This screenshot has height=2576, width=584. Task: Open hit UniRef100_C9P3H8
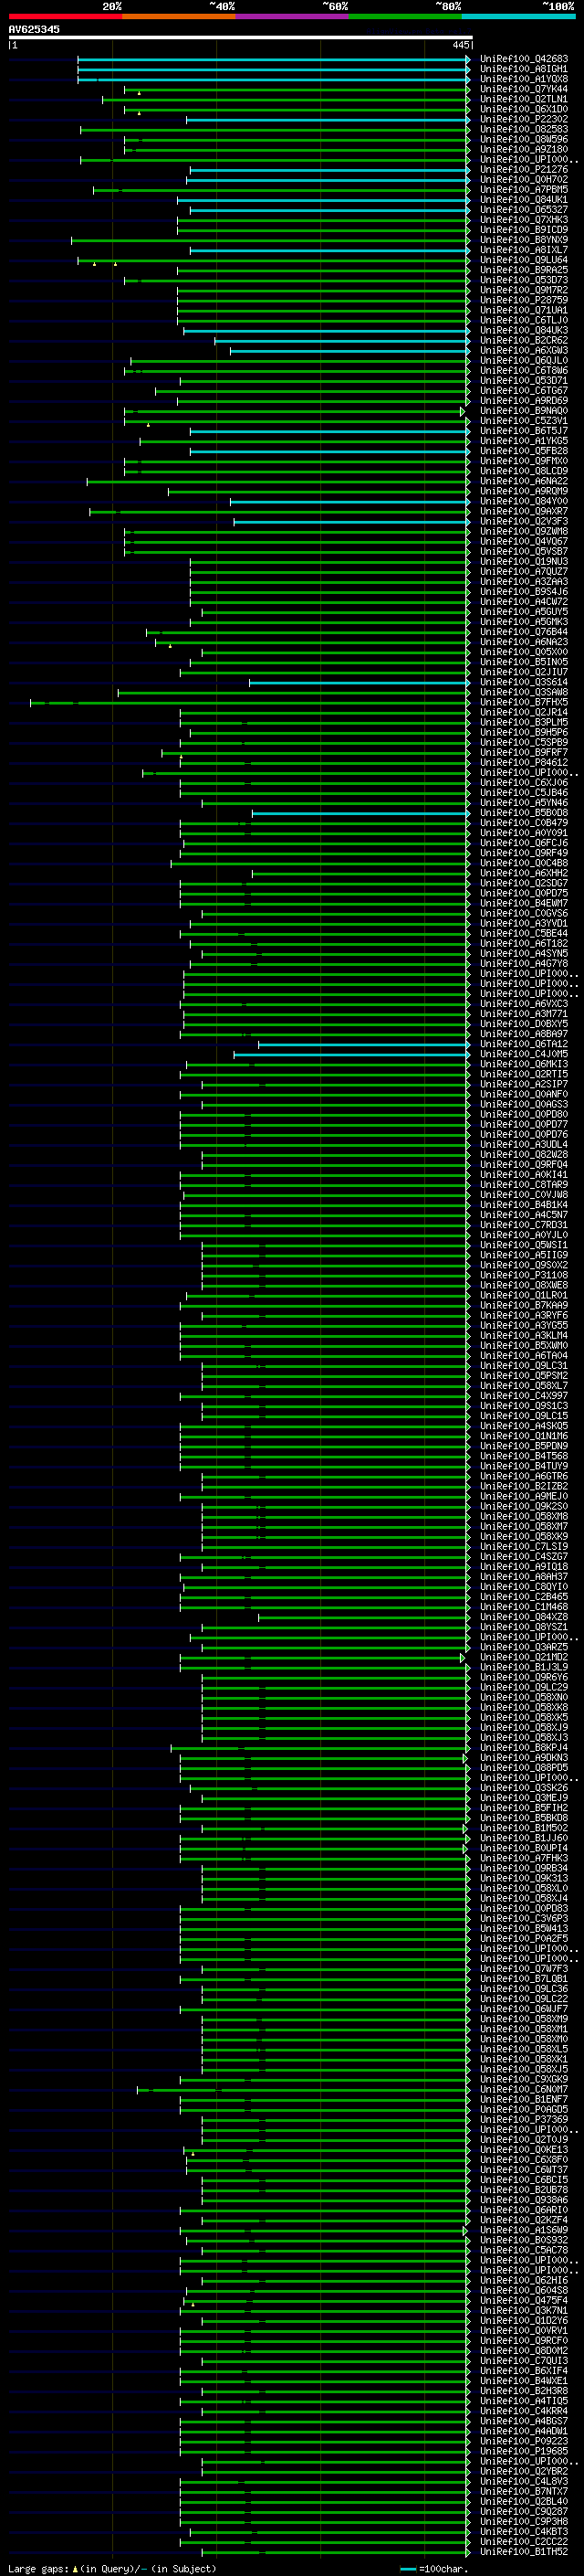point(523,2521)
